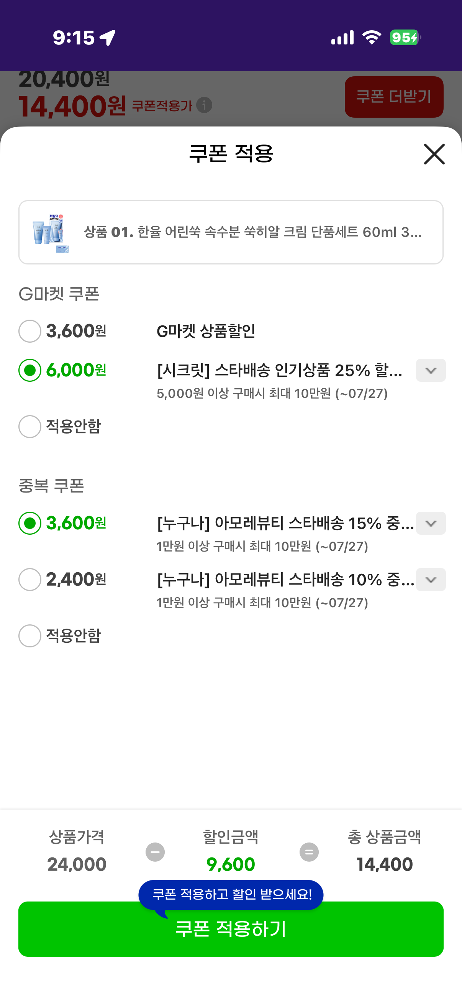This screenshot has height=1005, width=462.
Task: Open the 상품 01 한율 product row
Action: (231, 232)
